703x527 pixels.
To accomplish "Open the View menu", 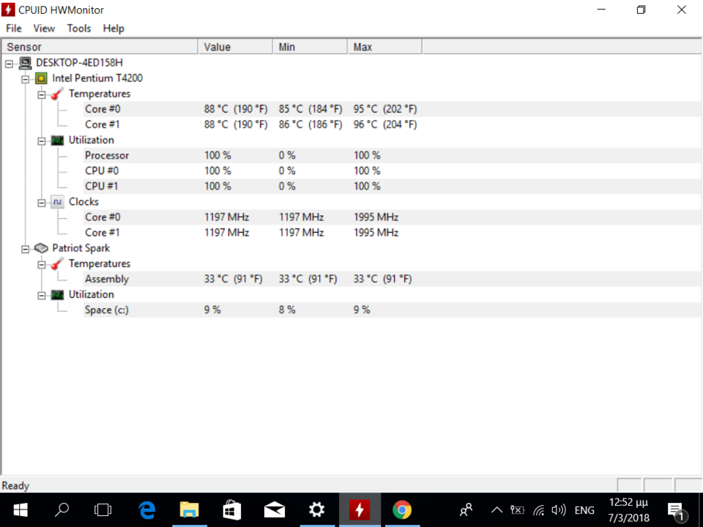I will [44, 29].
